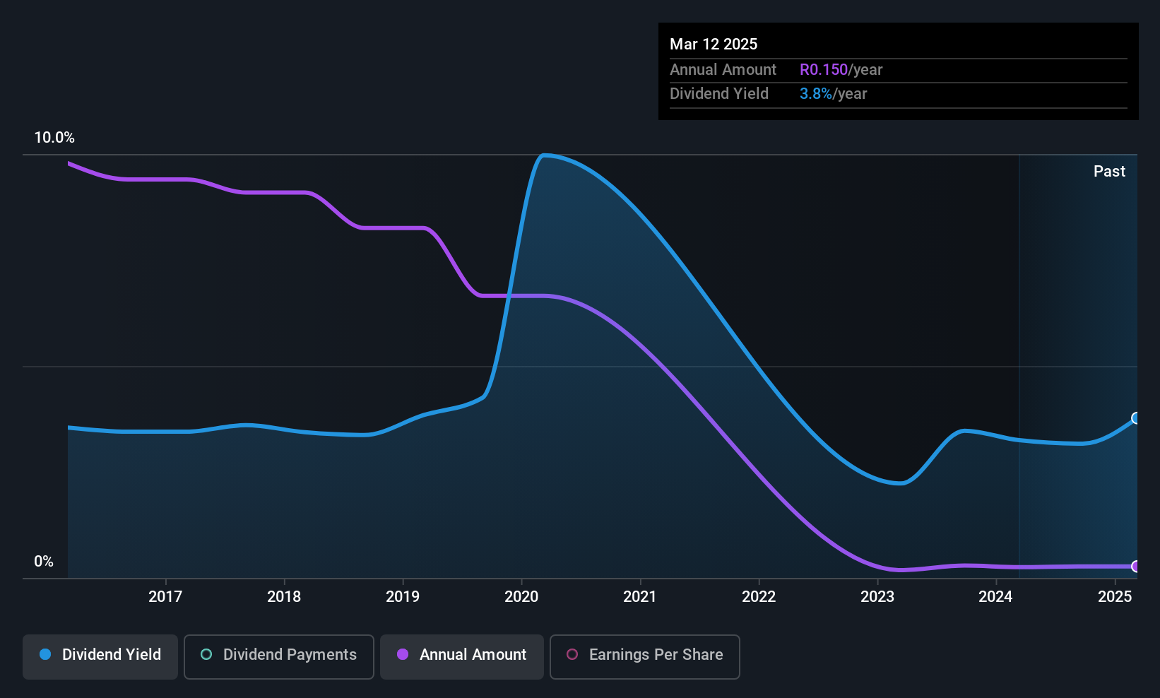Click the 2025 year axis label
Viewport: 1160px width, 698px height.
point(1115,597)
